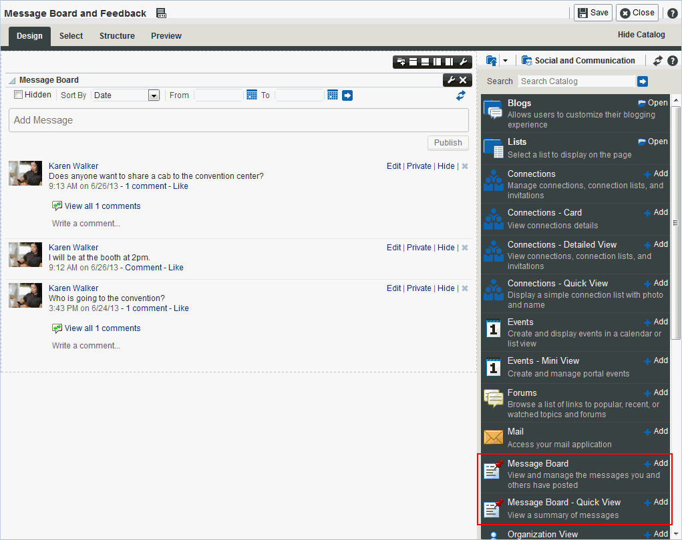Save the page
This screenshot has height=540, width=682.
pos(593,13)
